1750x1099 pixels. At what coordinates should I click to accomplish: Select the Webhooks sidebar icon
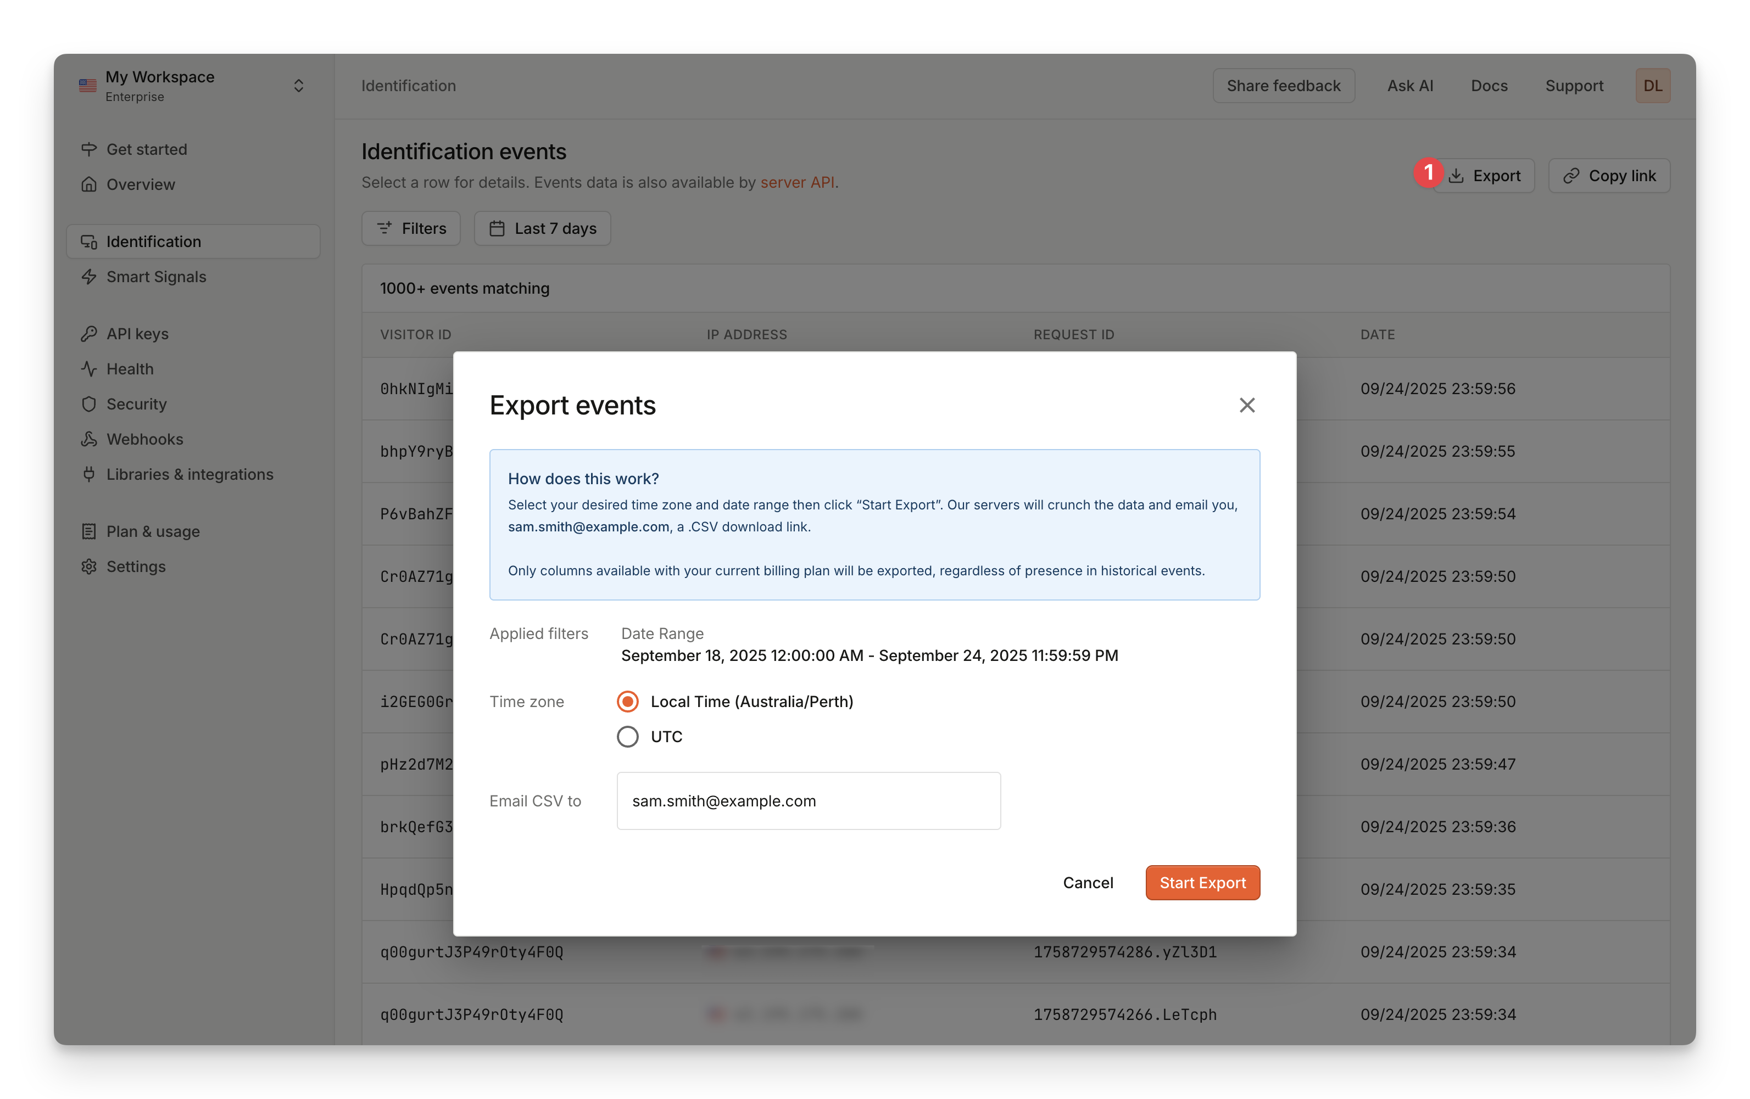coord(88,439)
